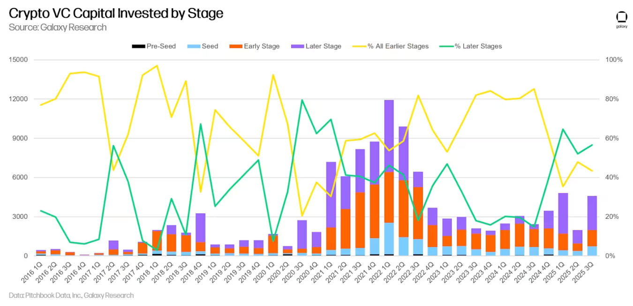
Task: Click the chart title Crypto VC Capital Invested by Stage
Action: (x=116, y=14)
